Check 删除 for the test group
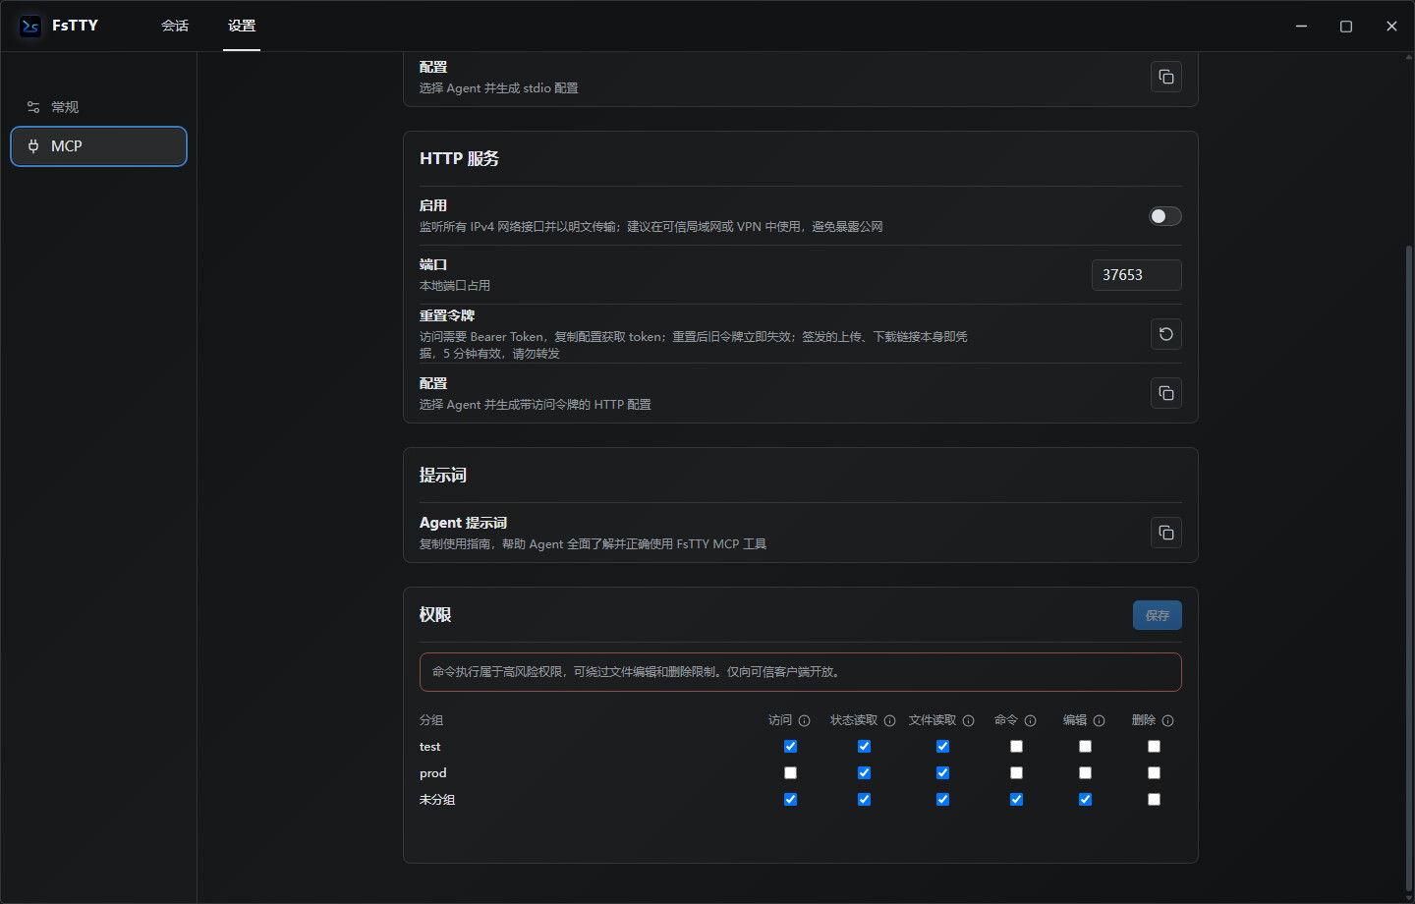 pyautogui.click(x=1155, y=747)
